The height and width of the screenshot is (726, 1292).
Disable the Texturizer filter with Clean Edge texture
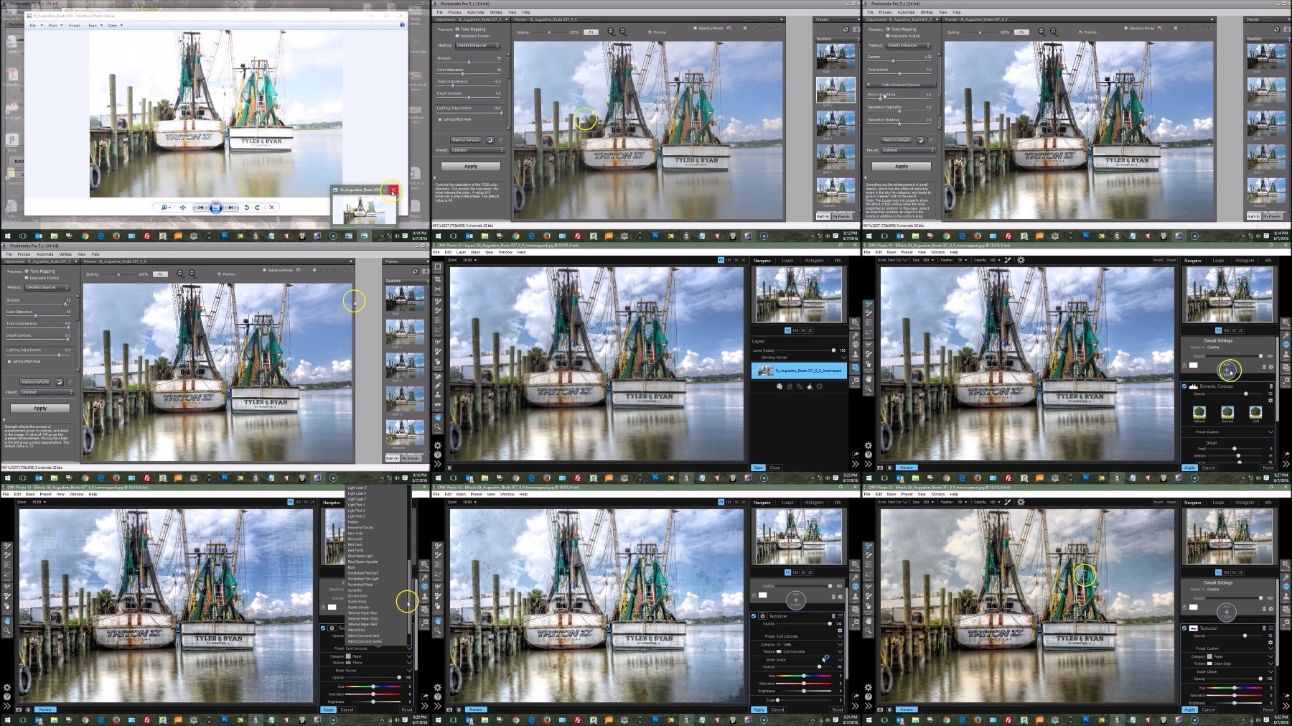[1184, 628]
